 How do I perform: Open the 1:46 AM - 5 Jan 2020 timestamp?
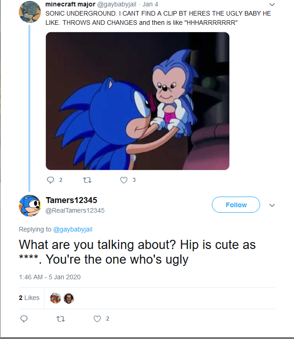point(50,277)
